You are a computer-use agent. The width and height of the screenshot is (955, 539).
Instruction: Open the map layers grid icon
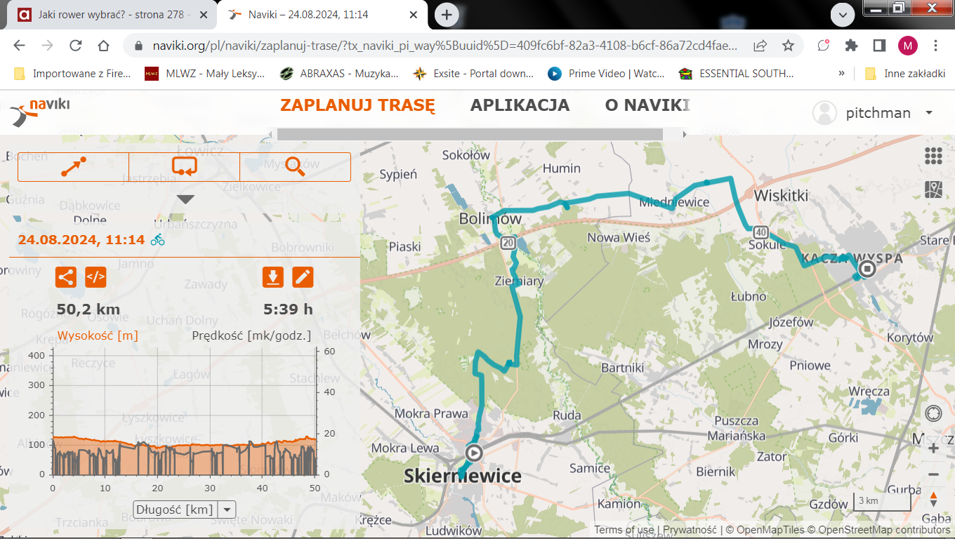click(x=933, y=156)
